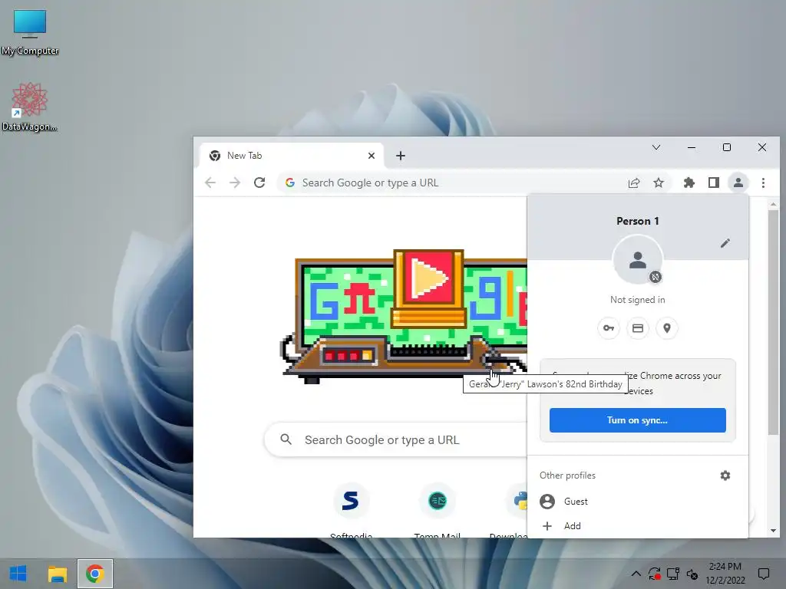786x589 pixels.
Task: Click the Chrome taskbar icon
Action: (94, 574)
